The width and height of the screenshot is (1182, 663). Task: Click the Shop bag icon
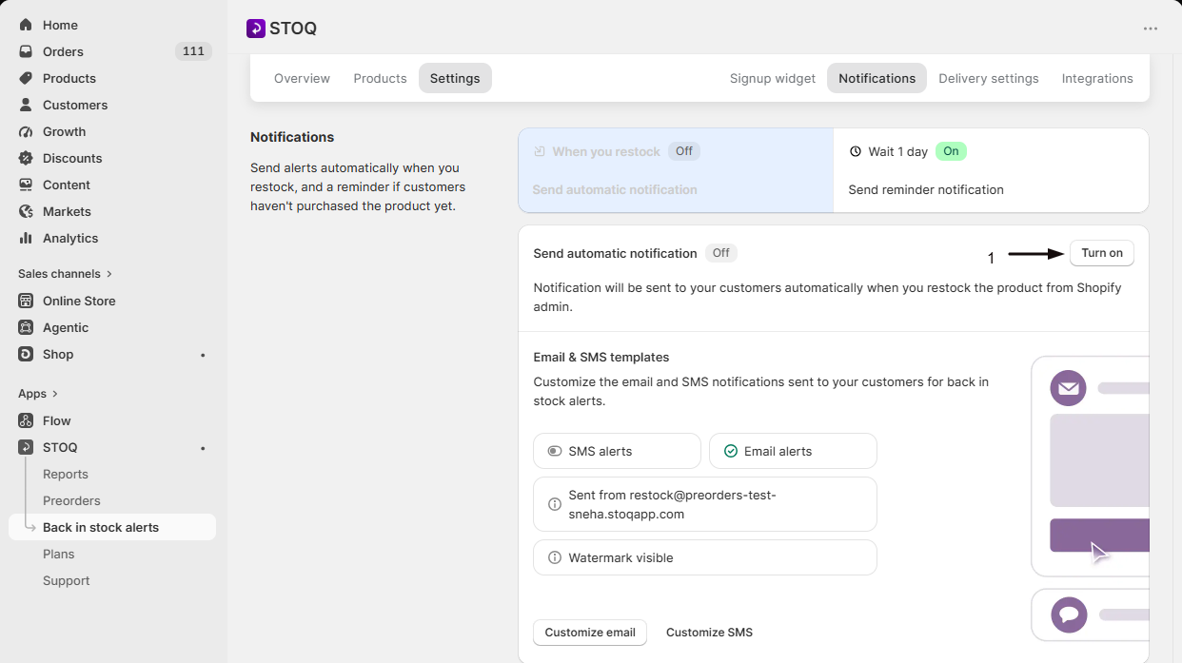click(x=26, y=354)
